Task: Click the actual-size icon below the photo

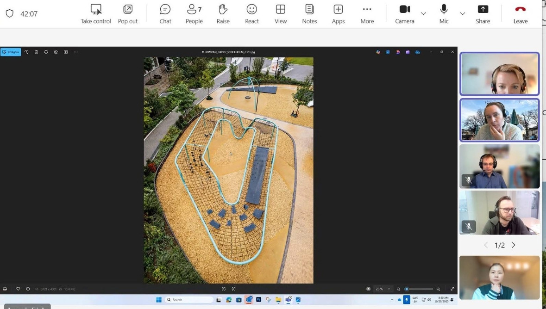Action: (x=234, y=289)
